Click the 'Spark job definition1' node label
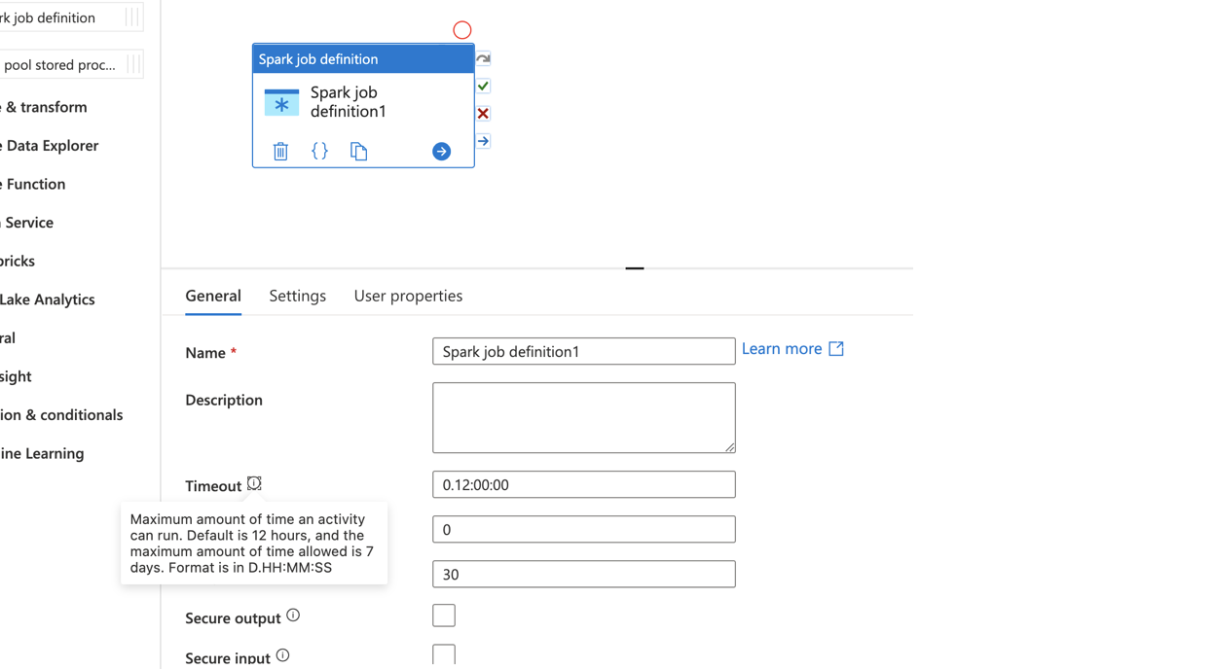 [x=348, y=102]
